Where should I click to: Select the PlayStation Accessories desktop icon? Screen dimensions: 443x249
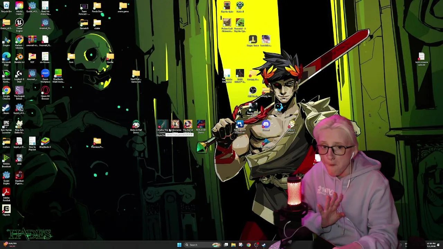tap(240, 127)
